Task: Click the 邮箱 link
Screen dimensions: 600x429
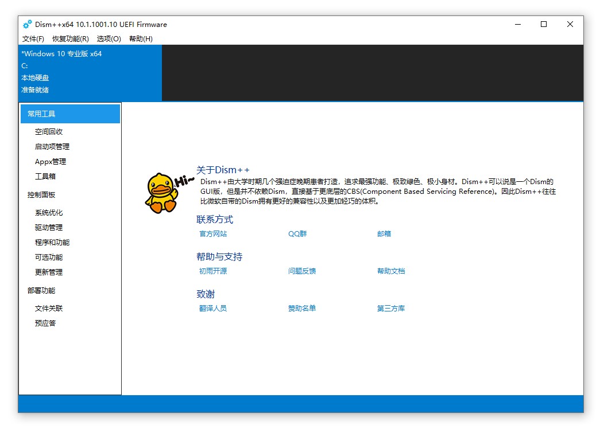Action: click(384, 233)
